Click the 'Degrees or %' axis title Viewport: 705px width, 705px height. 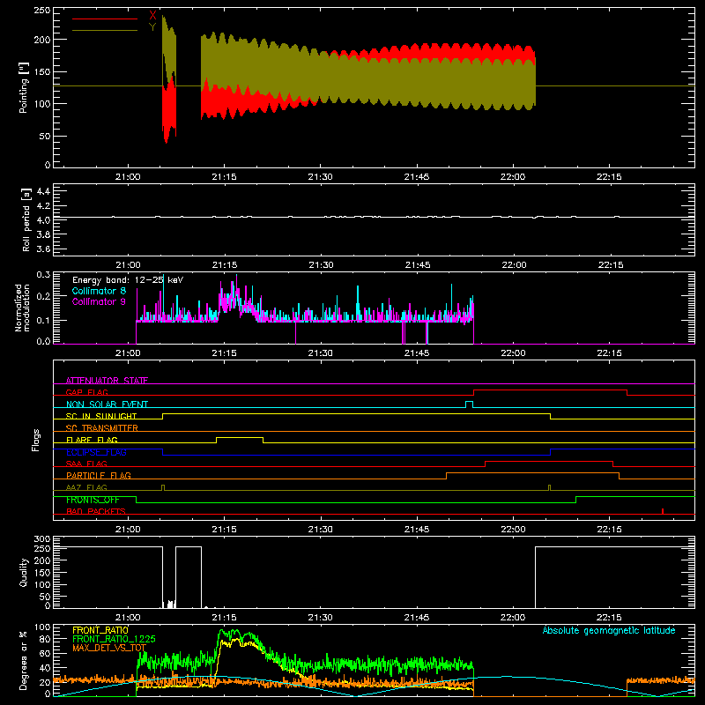click(x=24, y=660)
